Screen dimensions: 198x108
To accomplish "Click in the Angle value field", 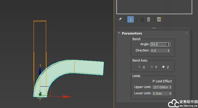I will 159,44.
